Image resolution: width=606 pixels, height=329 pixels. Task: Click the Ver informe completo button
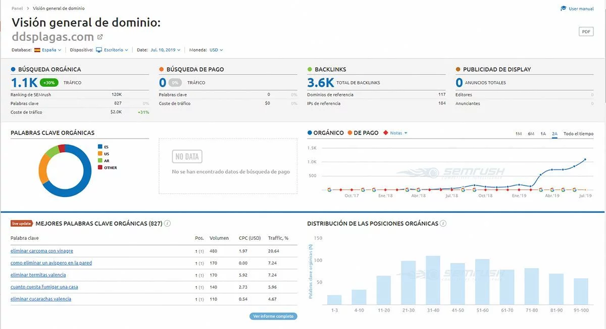pos(273,316)
